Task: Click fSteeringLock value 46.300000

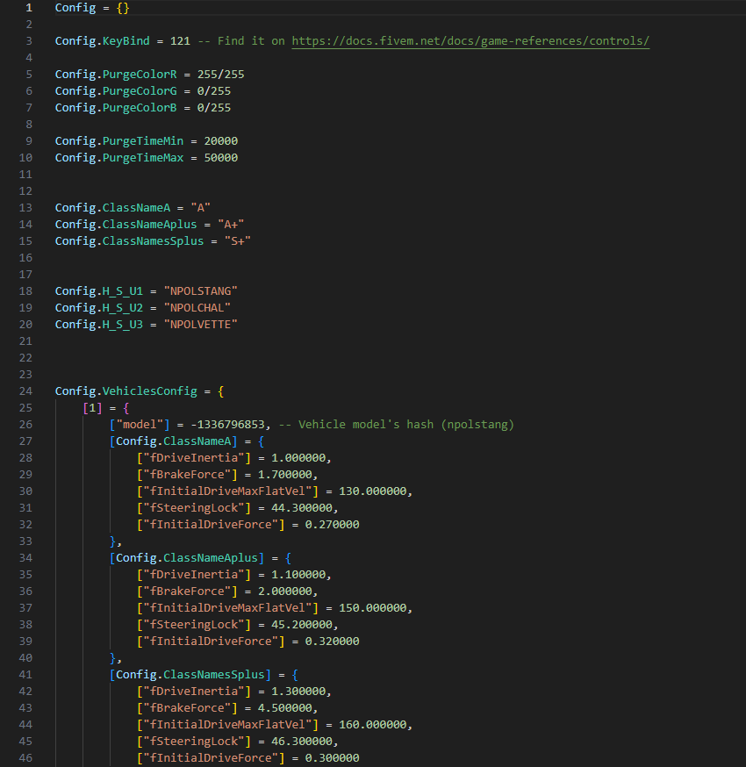Action: pos(302,741)
